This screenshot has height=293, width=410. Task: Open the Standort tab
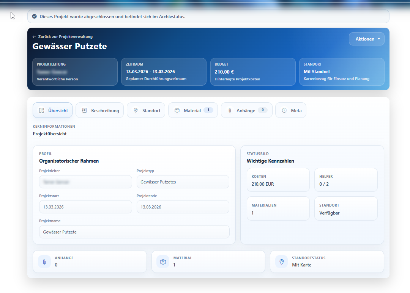(146, 110)
